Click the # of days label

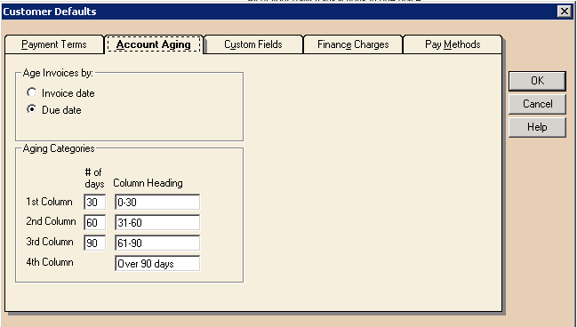94,178
